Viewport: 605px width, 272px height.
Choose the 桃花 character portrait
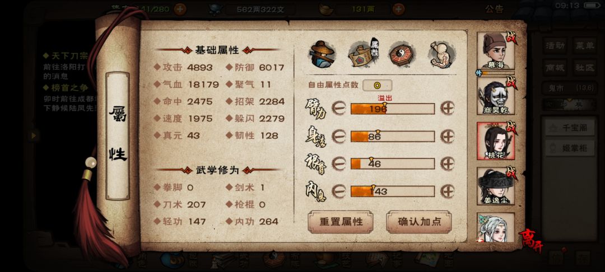pyautogui.click(x=496, y=141)
